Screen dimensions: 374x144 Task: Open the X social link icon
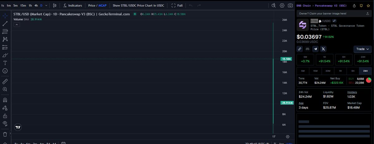(x=323, y=49)
